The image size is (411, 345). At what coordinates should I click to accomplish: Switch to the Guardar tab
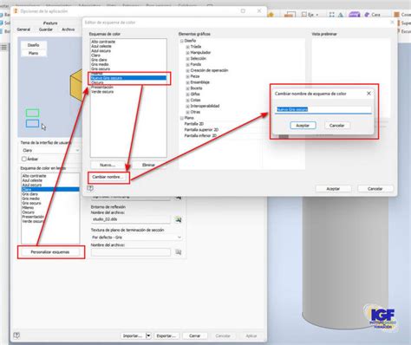coord(46,29)
